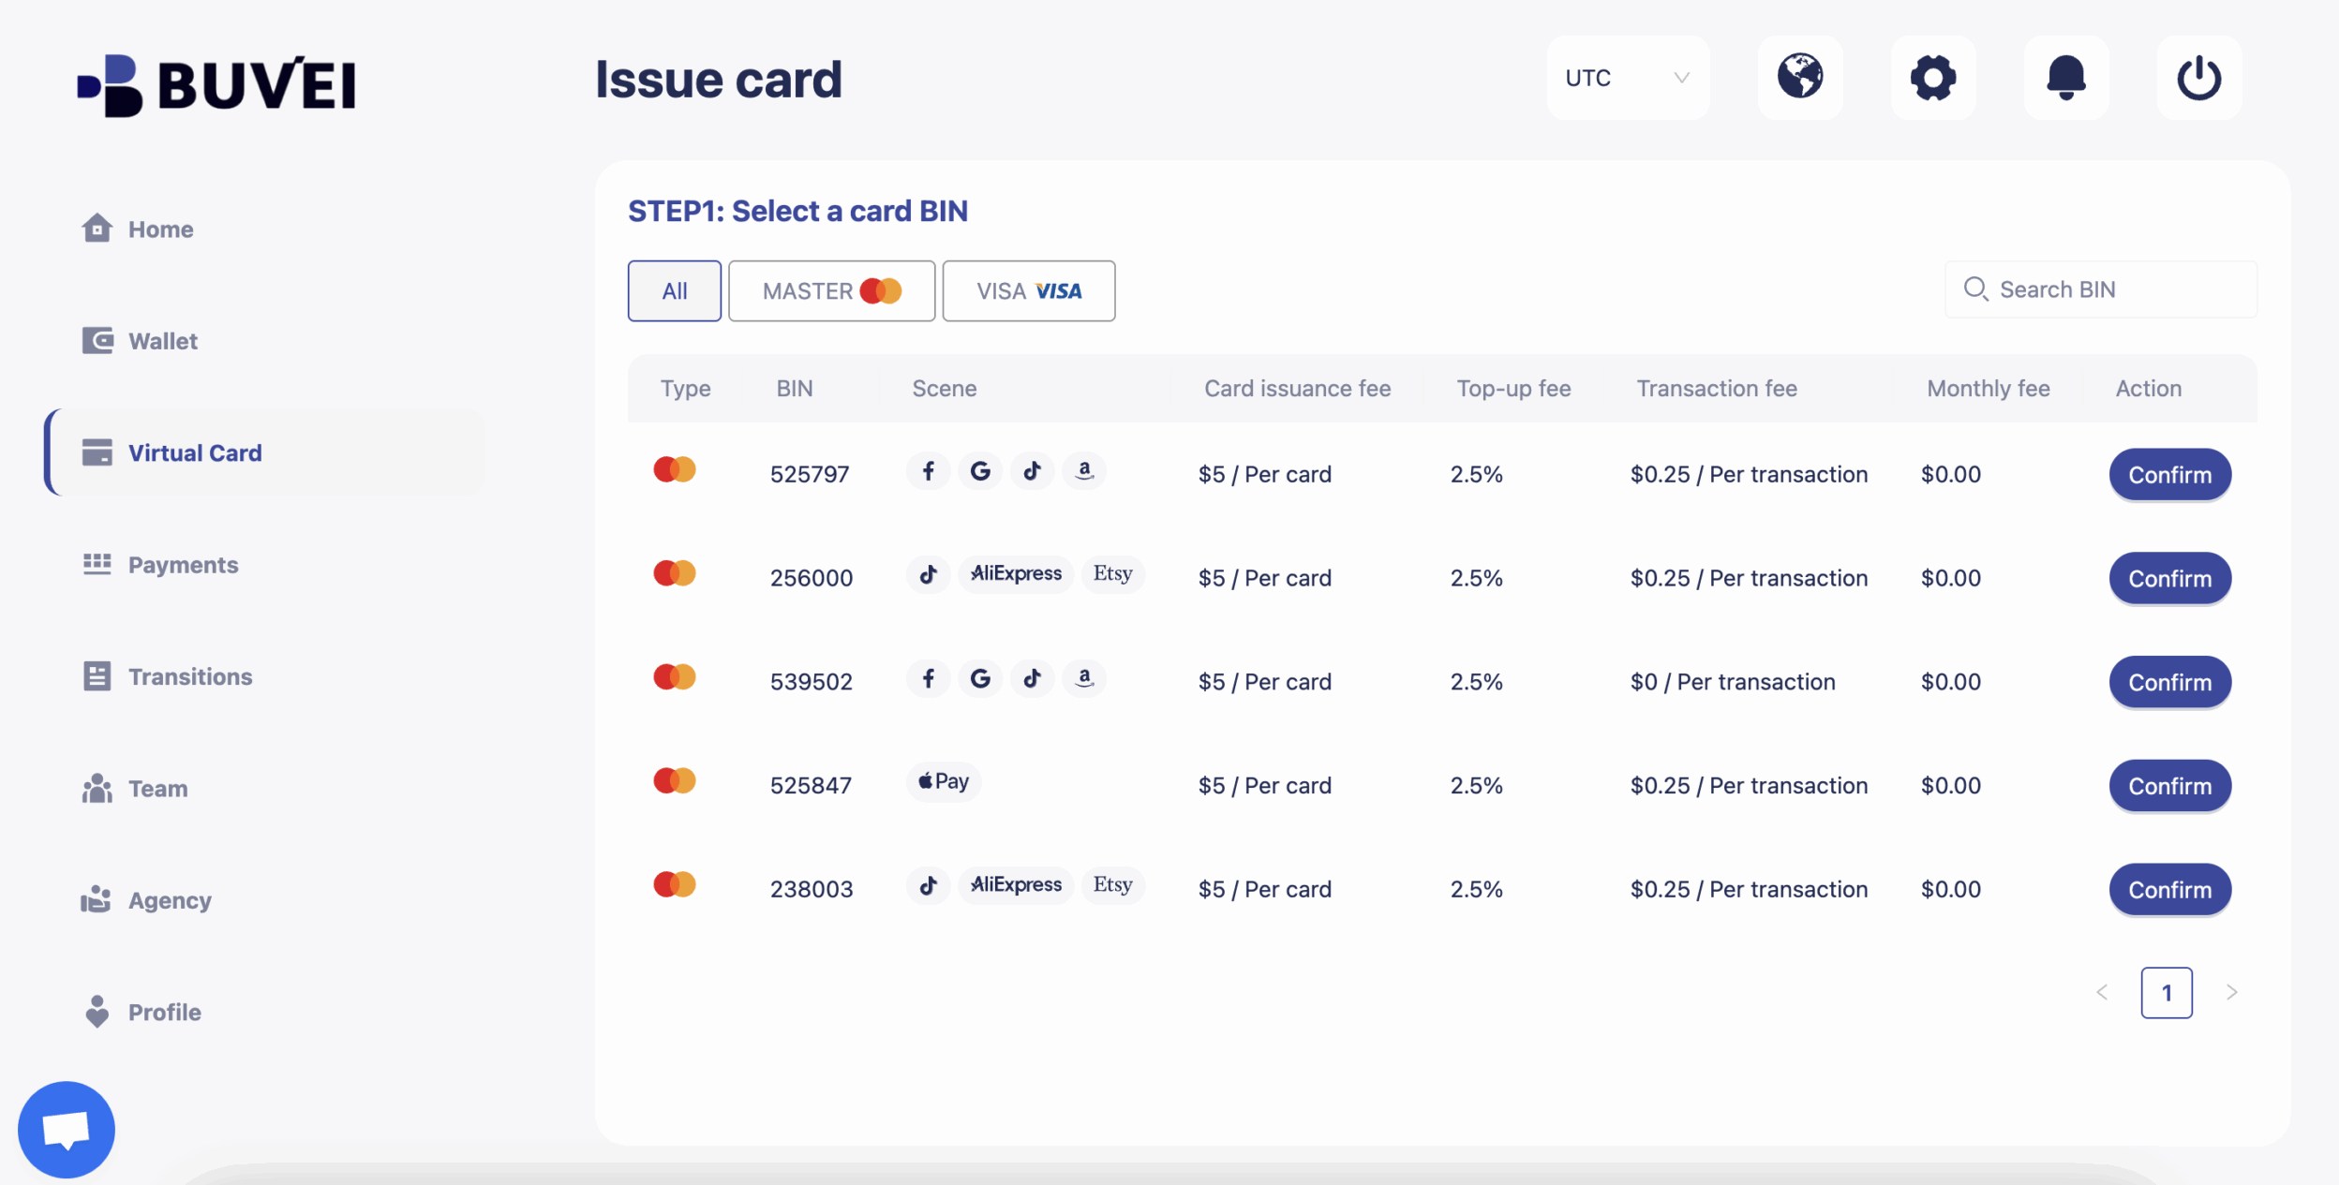The height and width of the screenshot is (1185, 2339).
Task: Open the notifications bell icon
Action: [2066, 78]
